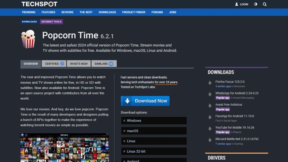
Task: Open Firefox Focus 125.2.0 download link
Action: [x=230, y=82]
